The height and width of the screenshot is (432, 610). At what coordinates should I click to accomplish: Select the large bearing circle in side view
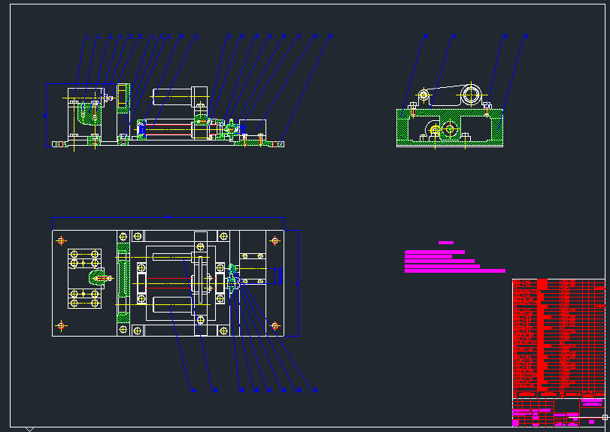tap(472, 95)
